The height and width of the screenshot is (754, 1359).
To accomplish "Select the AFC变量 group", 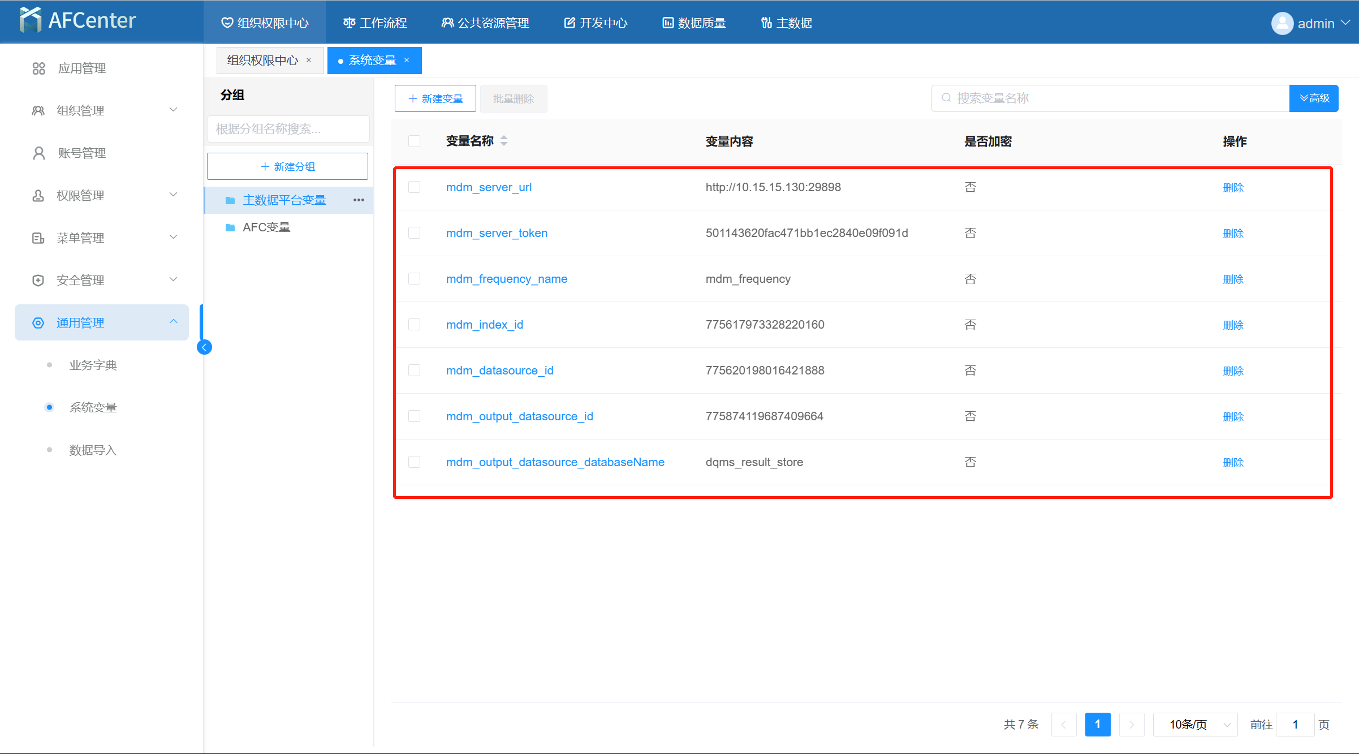I will (288, 227).
